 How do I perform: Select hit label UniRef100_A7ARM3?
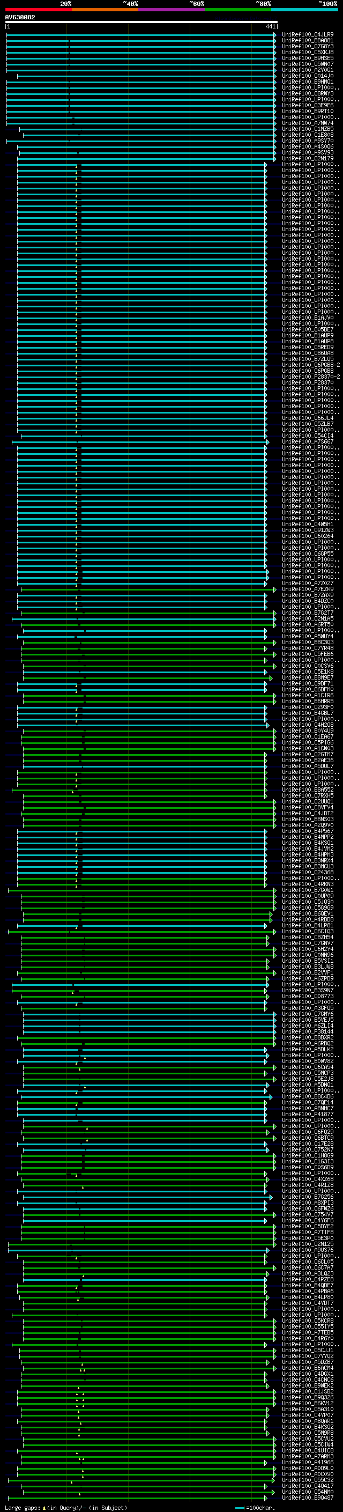click(307, 1456)
